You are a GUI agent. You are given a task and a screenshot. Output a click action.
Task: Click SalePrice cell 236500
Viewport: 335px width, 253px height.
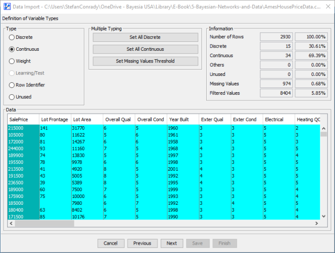tap(24, 183)
